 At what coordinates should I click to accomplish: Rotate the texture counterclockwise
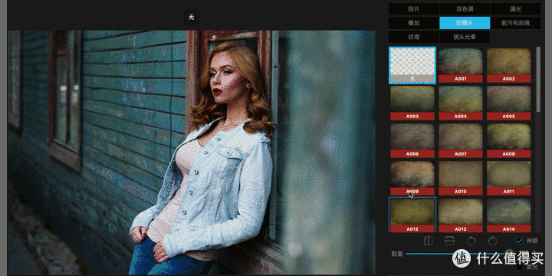(x=471, y=241)
